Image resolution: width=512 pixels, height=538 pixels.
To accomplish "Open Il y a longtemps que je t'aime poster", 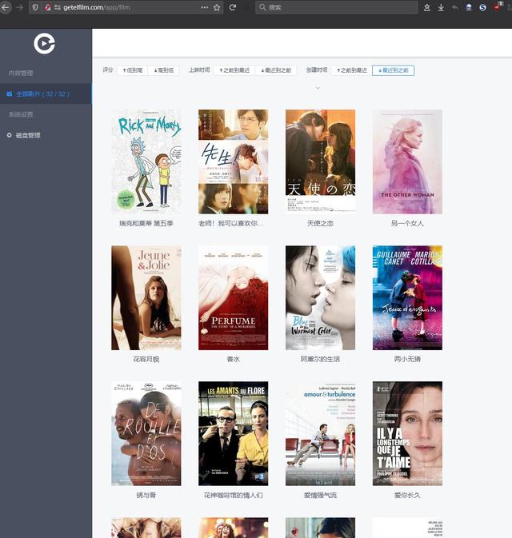I will coord(408,433).
